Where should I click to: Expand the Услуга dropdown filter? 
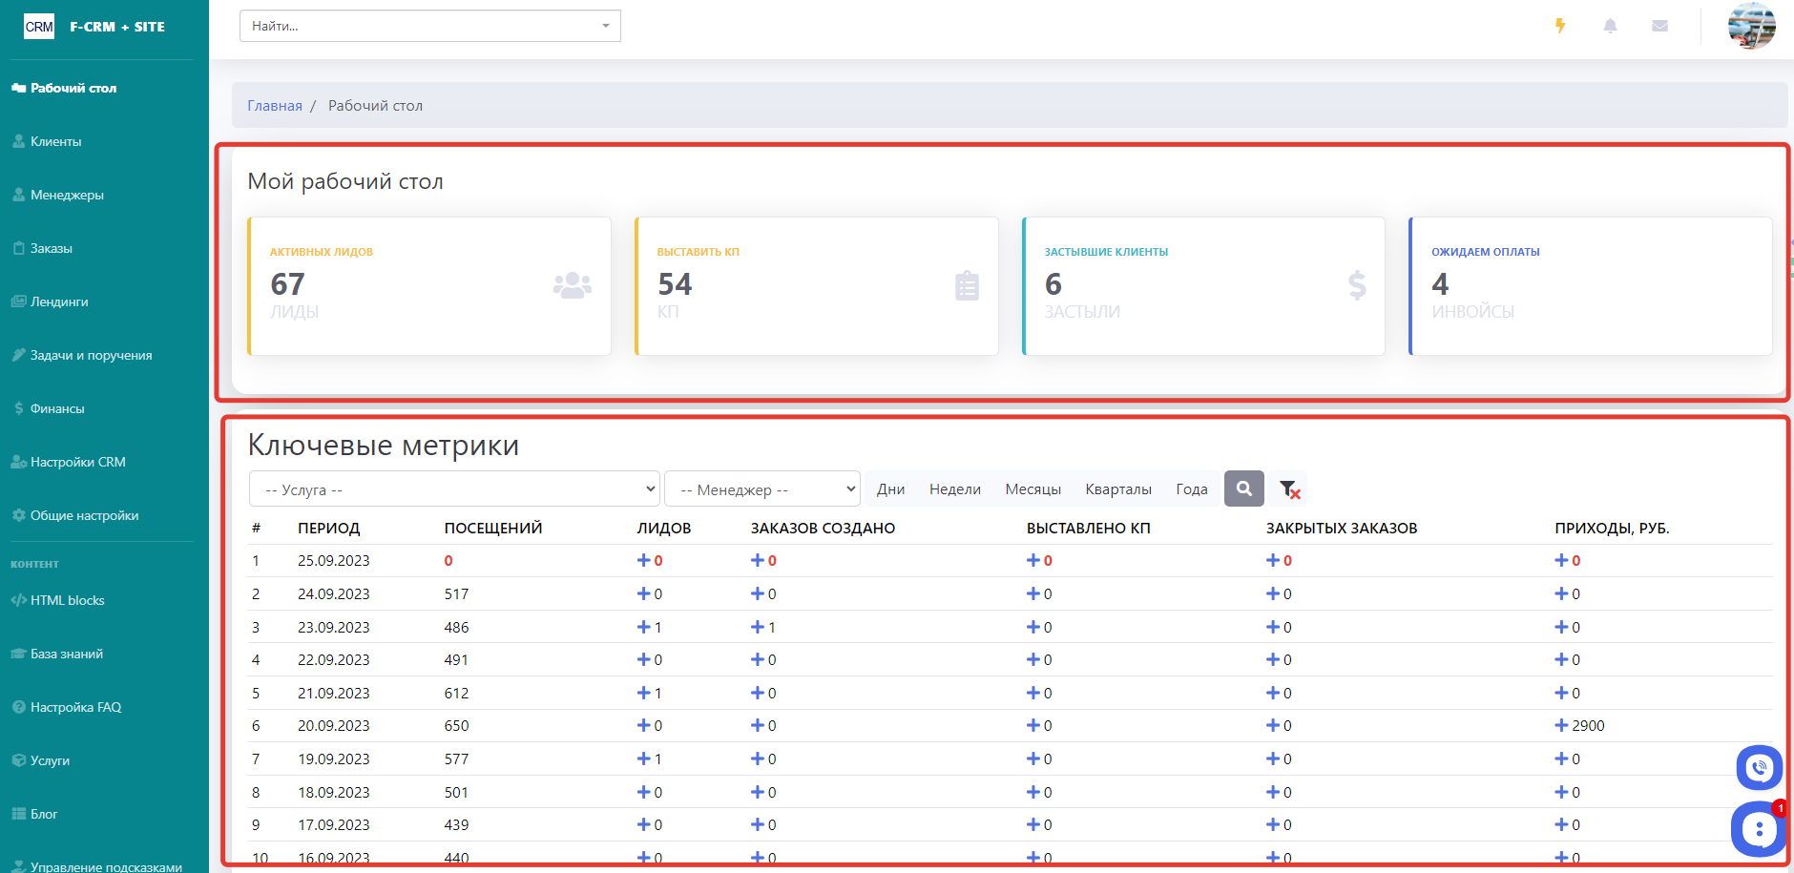point(454,489)
